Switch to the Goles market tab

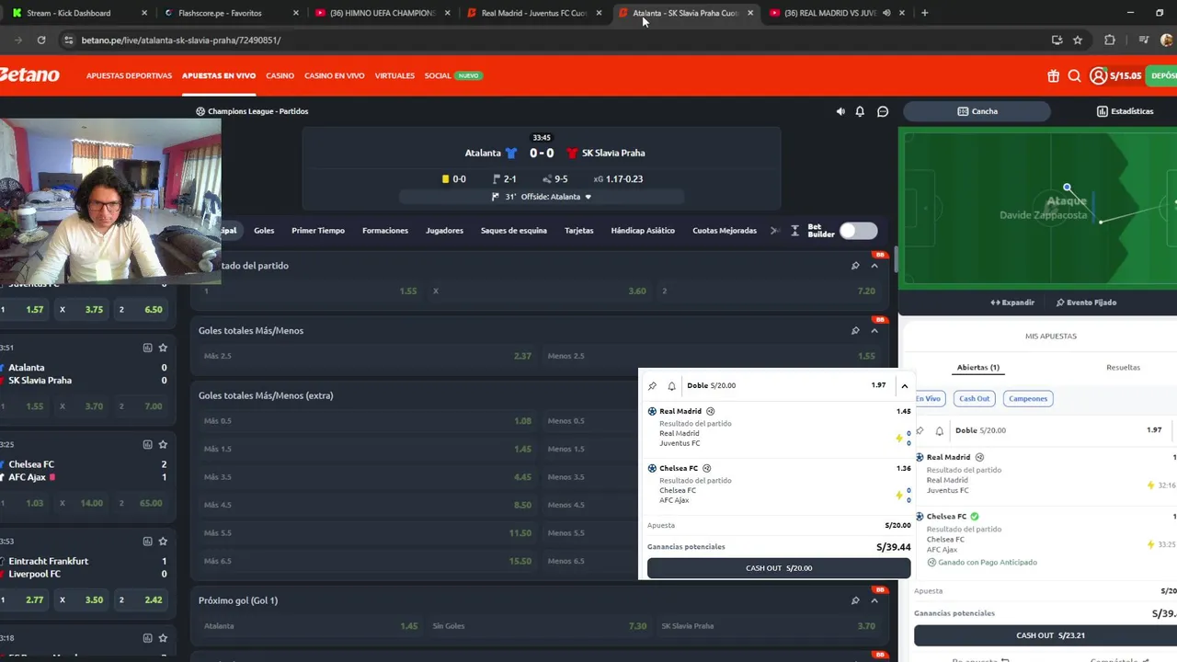click(x=264, y=231)
